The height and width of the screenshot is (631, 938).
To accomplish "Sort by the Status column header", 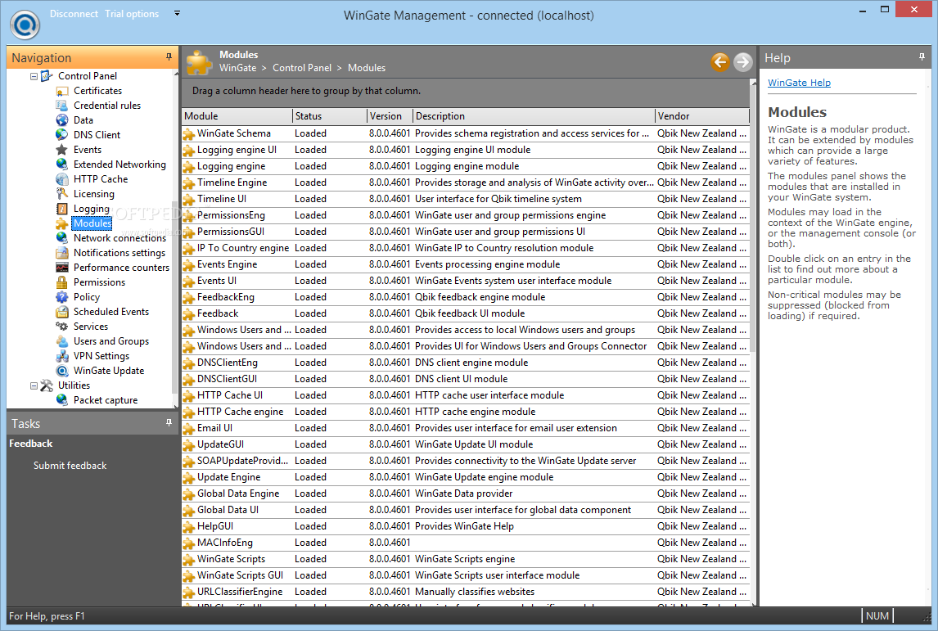I will pyautogui.click(x=330, y=116).
